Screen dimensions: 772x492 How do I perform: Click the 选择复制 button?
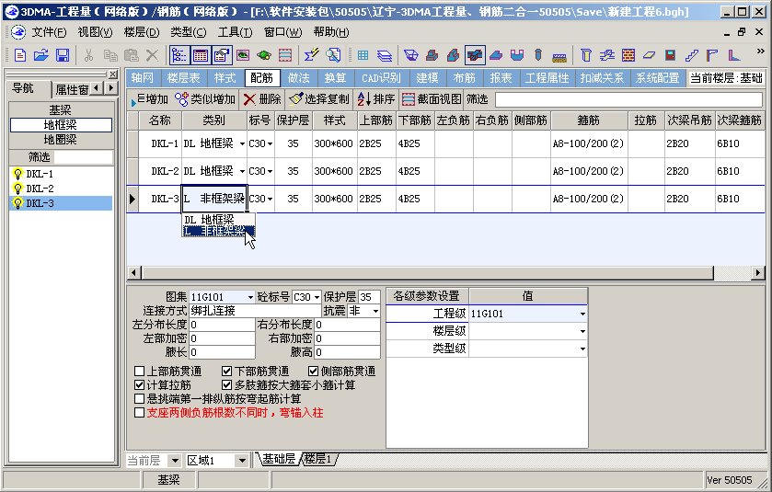click(319, 99)
